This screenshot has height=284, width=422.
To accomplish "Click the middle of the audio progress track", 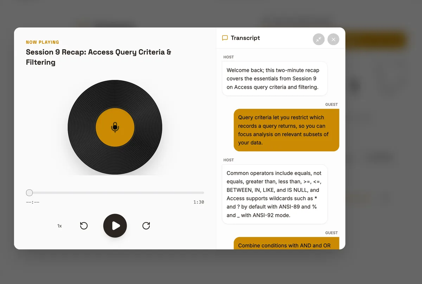I will (115, 193).
